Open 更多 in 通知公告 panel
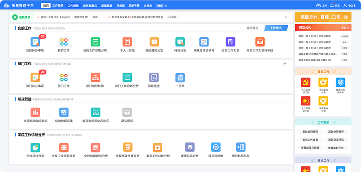 (345, 28)
